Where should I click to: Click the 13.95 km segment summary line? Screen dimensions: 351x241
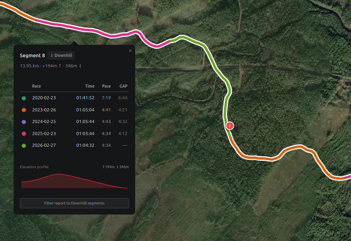[x=51, y=66]
